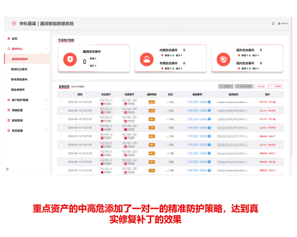
Task: Select the home icon beside 首页
Action: pos(8,38)
